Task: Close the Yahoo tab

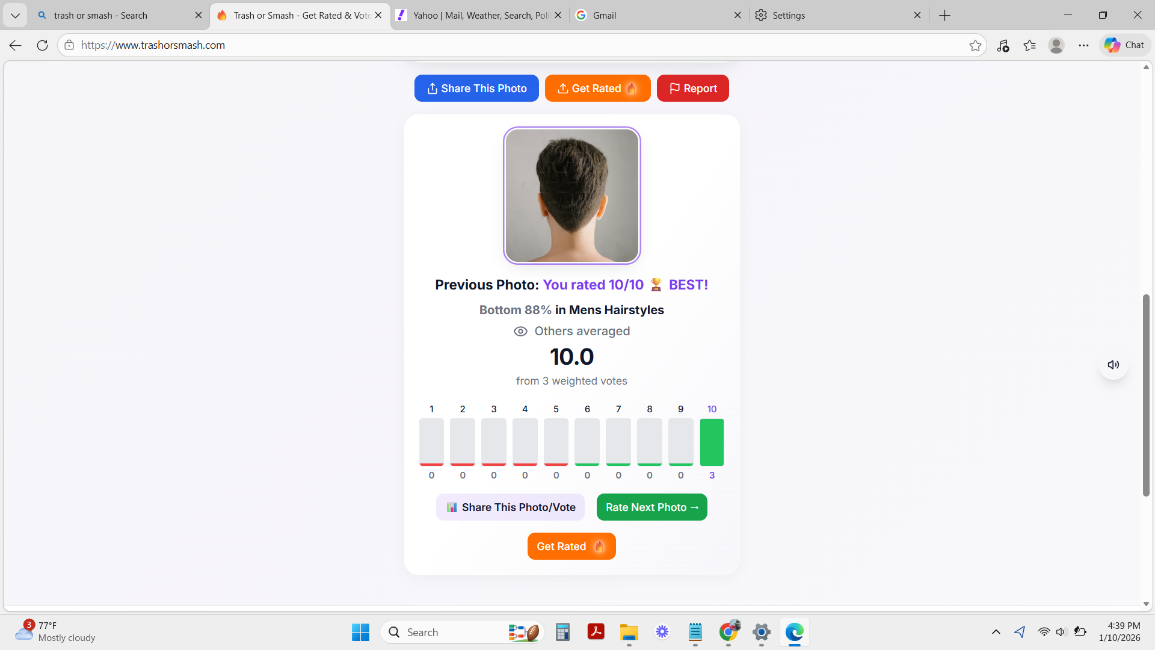Action: [x=558, y=16]
